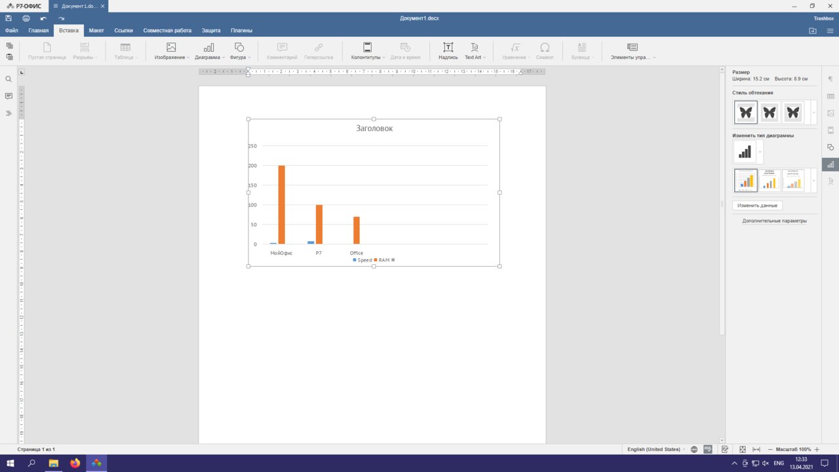Click the Print icon in the quick toolbar
Image resolution: width=839 pixels, height=472 pixels.
click(26, 18)
